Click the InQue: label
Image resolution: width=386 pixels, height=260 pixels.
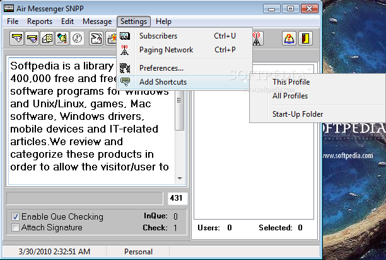[x=156, y=216]
